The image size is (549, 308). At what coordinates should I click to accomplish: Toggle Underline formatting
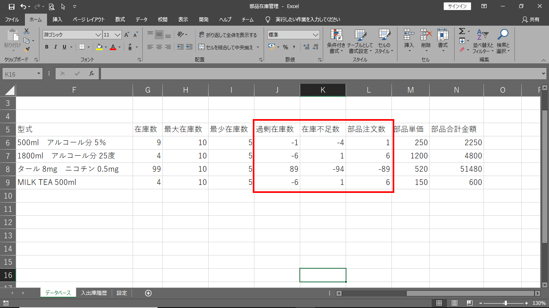(64, 47)
